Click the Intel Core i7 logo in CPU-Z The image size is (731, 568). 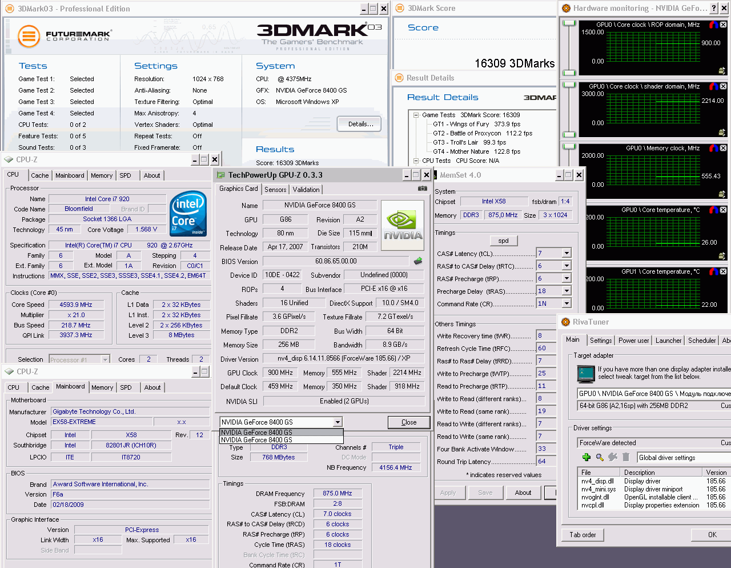tap(188, 213)
